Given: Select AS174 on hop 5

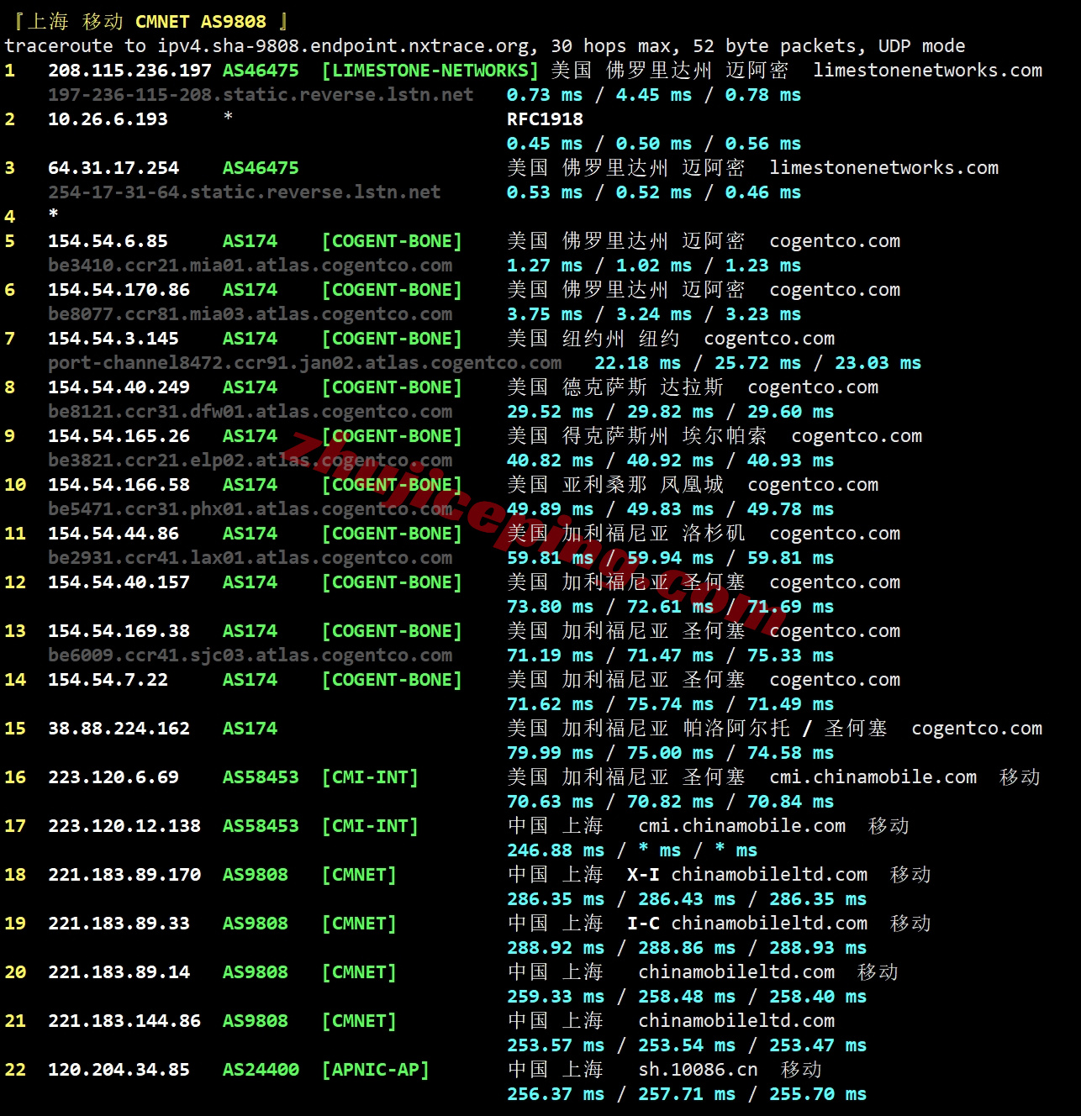Looking at the screenshot, I should tap(250, 241).
